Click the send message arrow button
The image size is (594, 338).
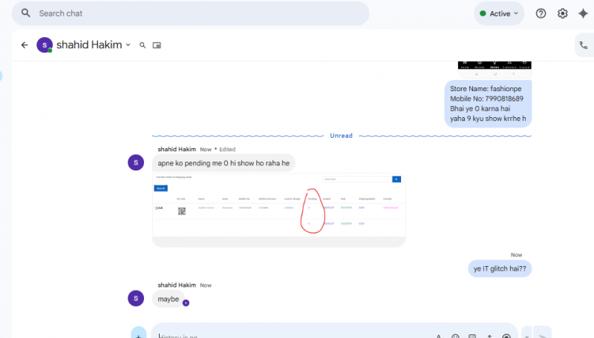click(542, 334)
